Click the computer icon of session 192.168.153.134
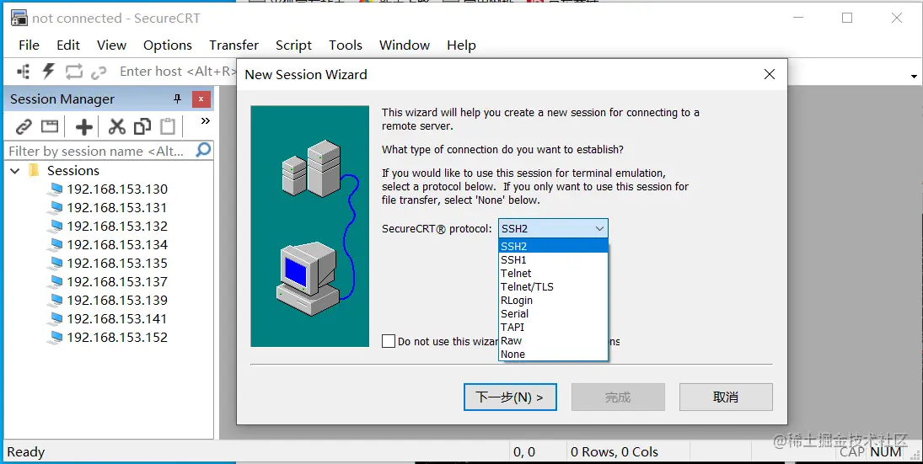The image size is (923, 464). (x=56, y=245)
